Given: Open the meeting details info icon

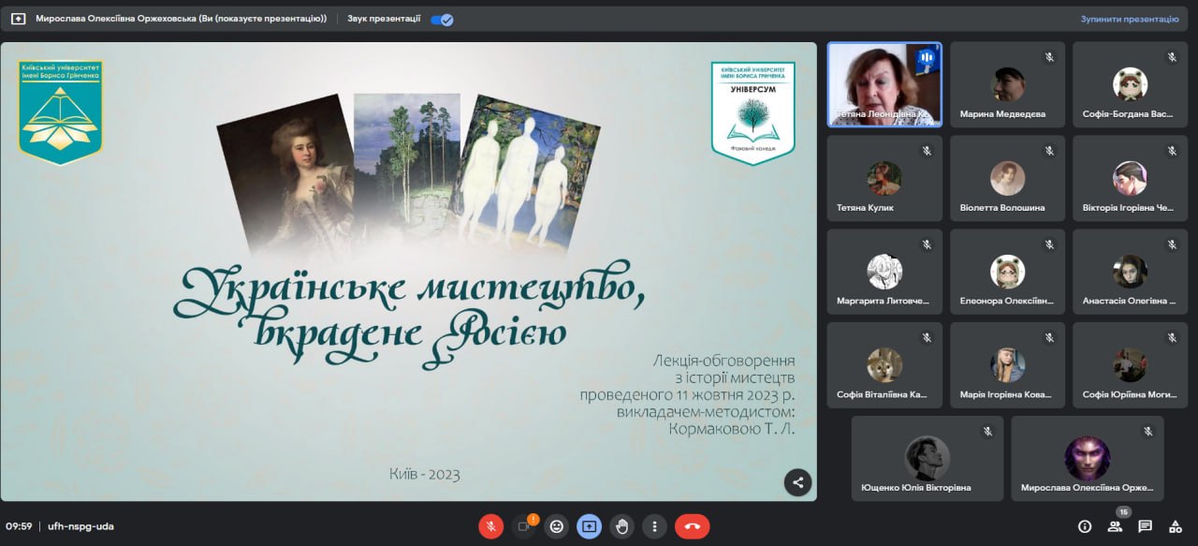Looking at the screenshot, I should (x=1085, y=526).
